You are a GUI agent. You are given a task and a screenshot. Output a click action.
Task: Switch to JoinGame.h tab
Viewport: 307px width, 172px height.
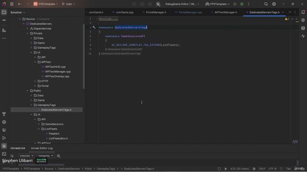point(96,12)
